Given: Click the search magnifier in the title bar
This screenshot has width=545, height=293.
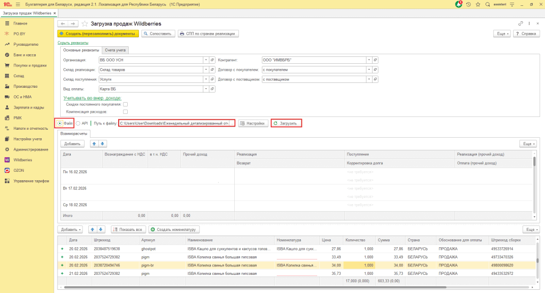Looking at the screenshot, I should (x=488, y=4).
